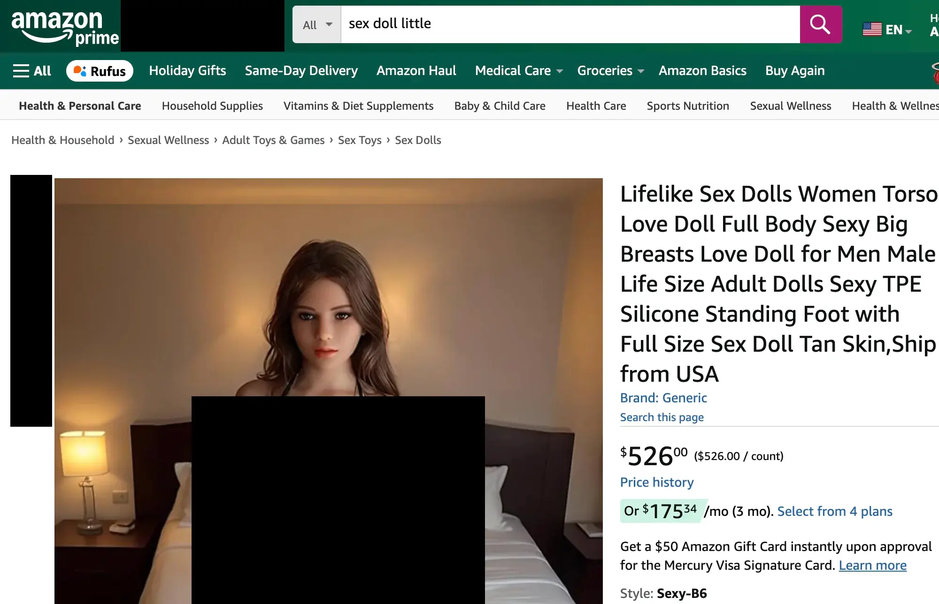Click Health & Household breadcrumb

tap(63, 140)
